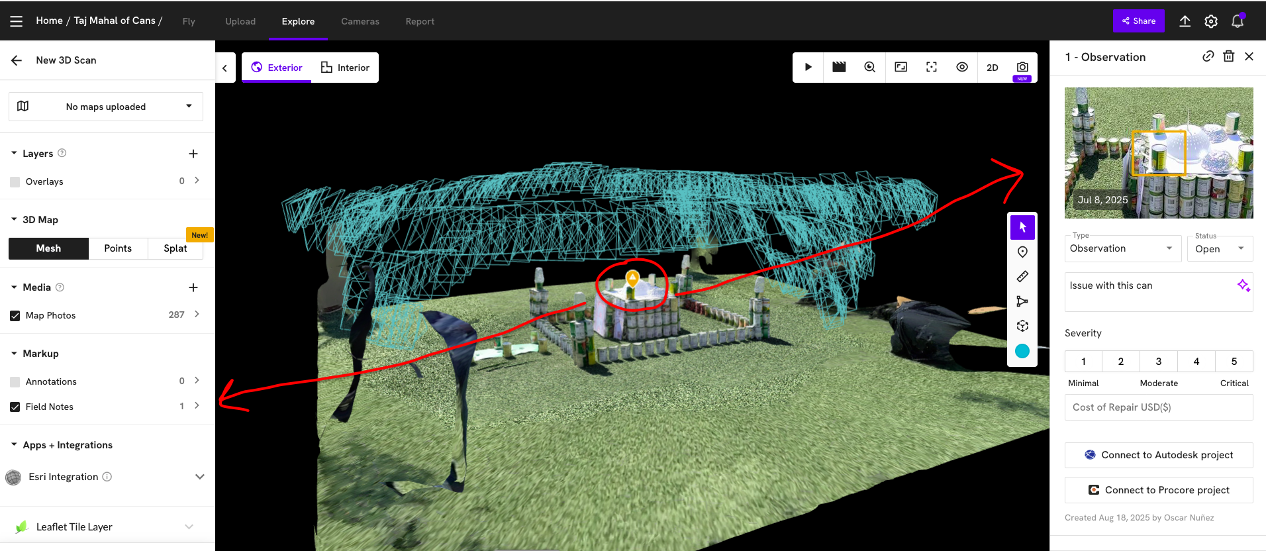Enable the Annotations checkbox
The image size is (1266, 551).
click(15, 382)
